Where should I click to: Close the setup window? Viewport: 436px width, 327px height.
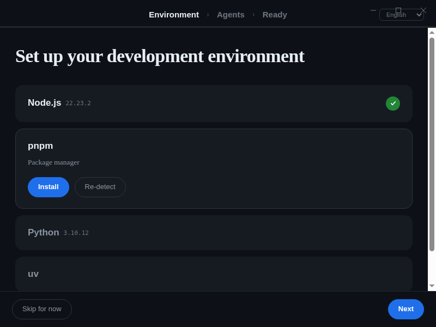click(x=423, y=10)
